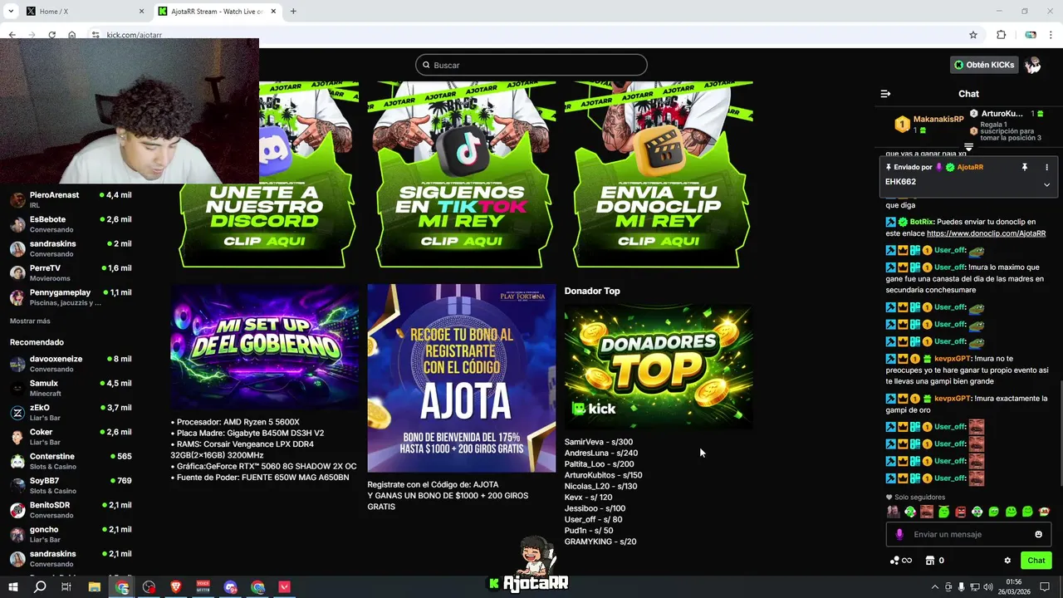
Task: Open the channel shop icon
Action: pos(930,561)
